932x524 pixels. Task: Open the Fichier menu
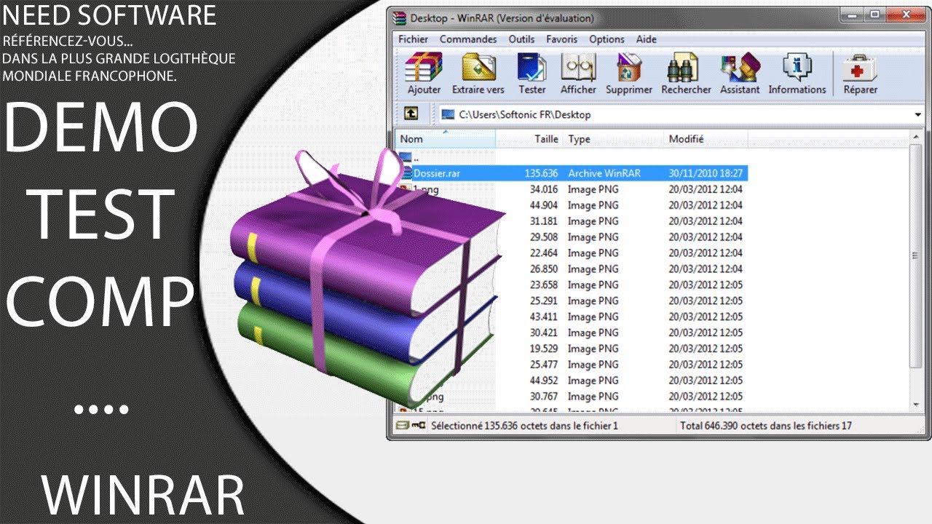coord(413,39)
